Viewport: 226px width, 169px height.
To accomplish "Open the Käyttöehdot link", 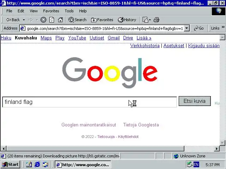I will [128, 137].
